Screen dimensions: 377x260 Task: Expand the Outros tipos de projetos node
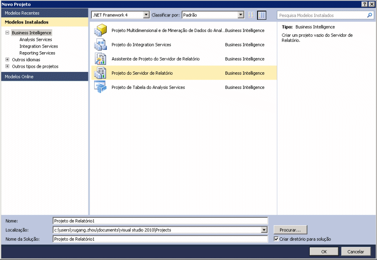7,66
